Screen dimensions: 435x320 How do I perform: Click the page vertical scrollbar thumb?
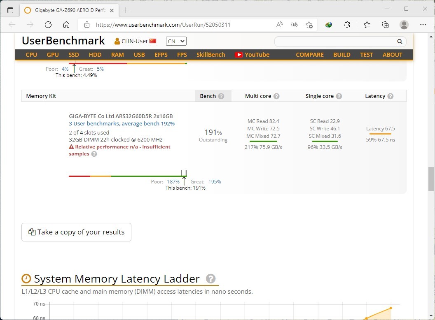431,179
